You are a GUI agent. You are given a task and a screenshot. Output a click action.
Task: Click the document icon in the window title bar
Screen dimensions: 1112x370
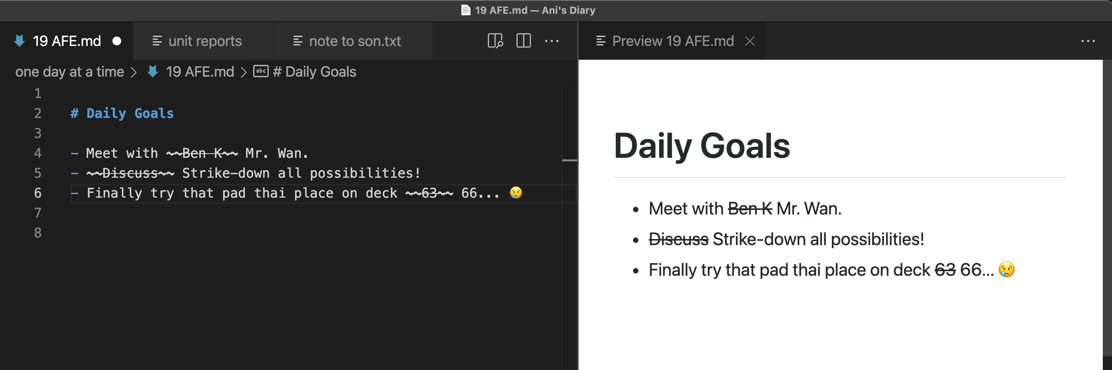[466, 10]
